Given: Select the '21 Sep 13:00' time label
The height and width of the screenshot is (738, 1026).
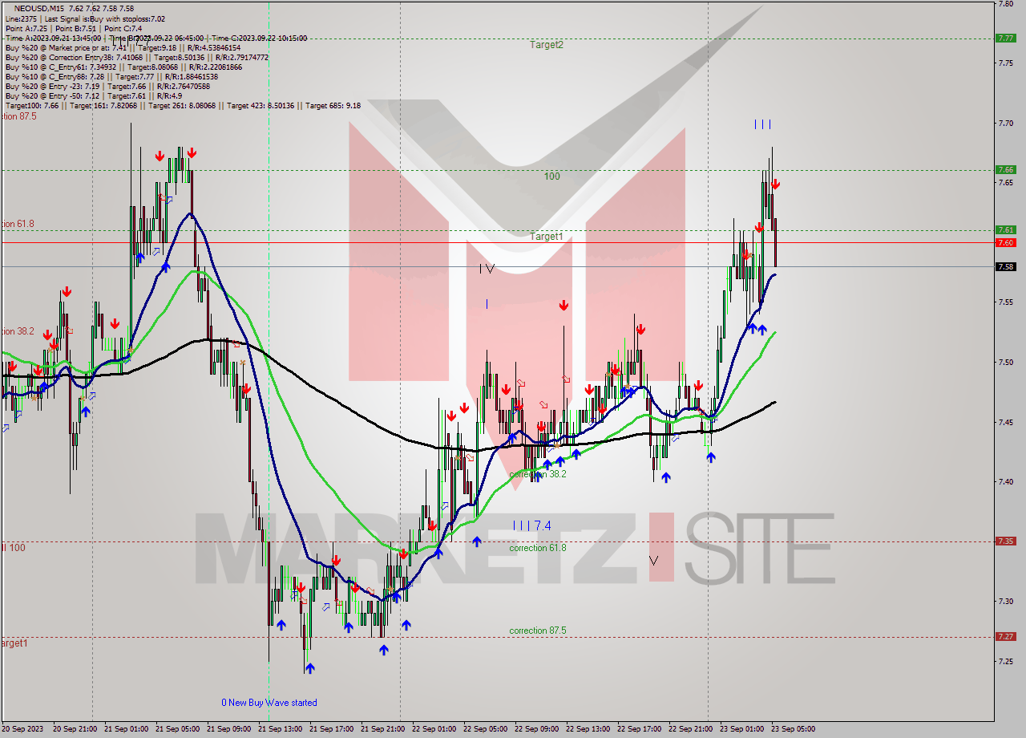Looking at the screenshot, I should (x=279, y=729).
